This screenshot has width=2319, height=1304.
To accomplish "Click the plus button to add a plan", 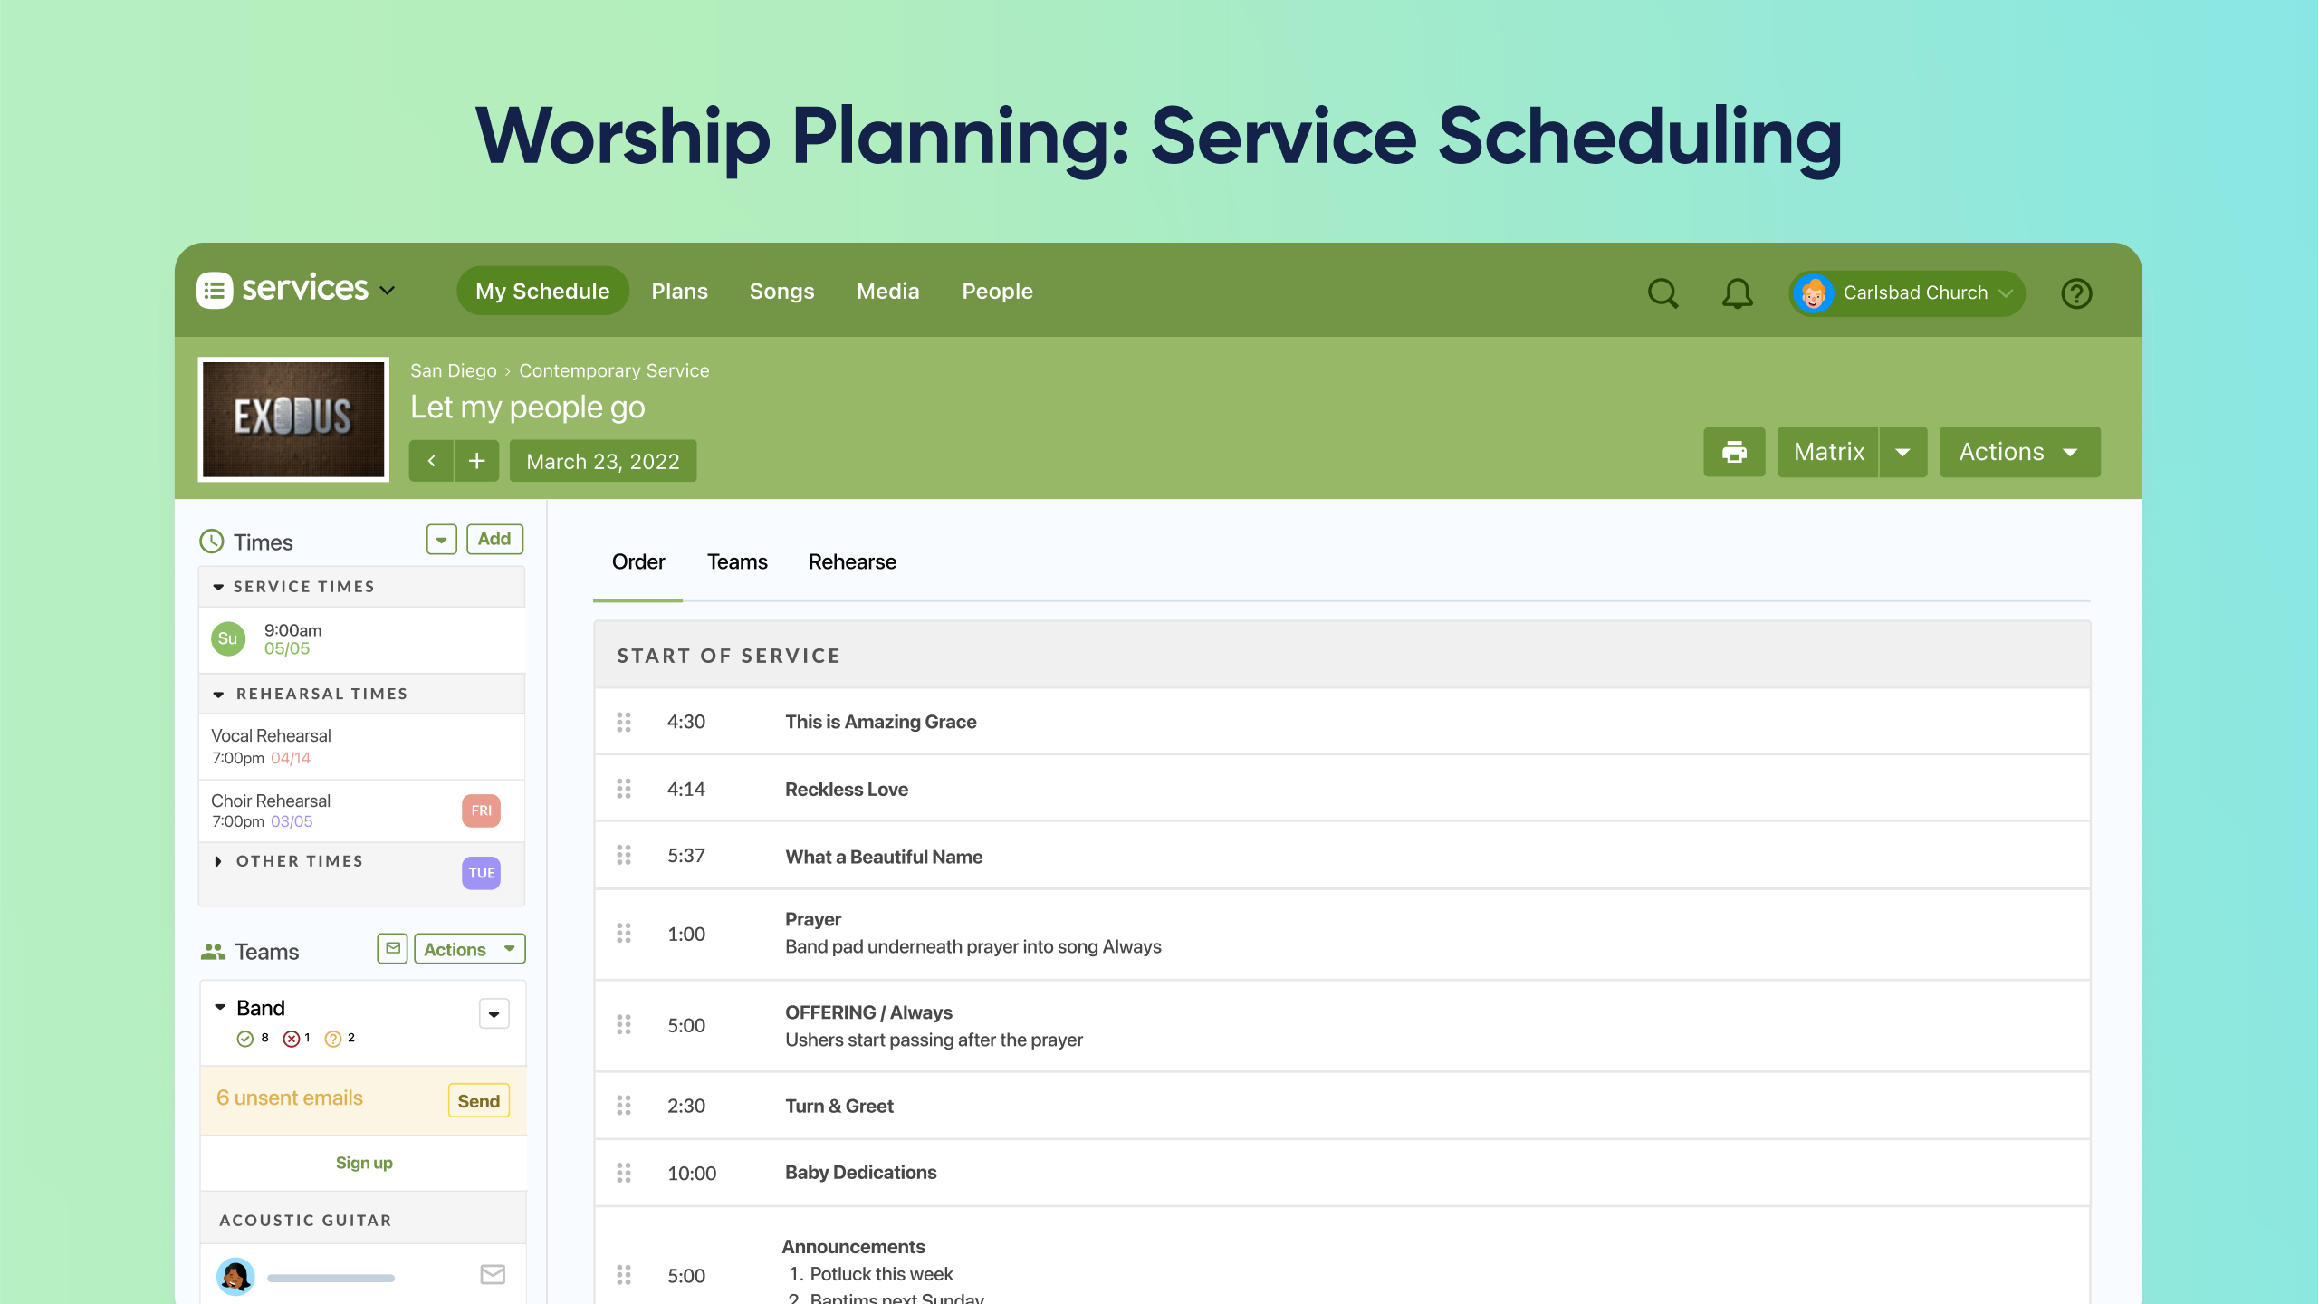I will 476,460.
